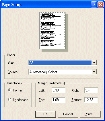Click the Landscape text label
This screenshot has width=105, height=121.
[x=21, y=100]
